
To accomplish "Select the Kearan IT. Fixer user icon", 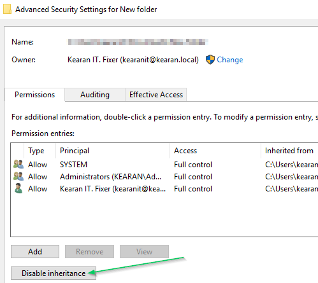I will (18, 188).
